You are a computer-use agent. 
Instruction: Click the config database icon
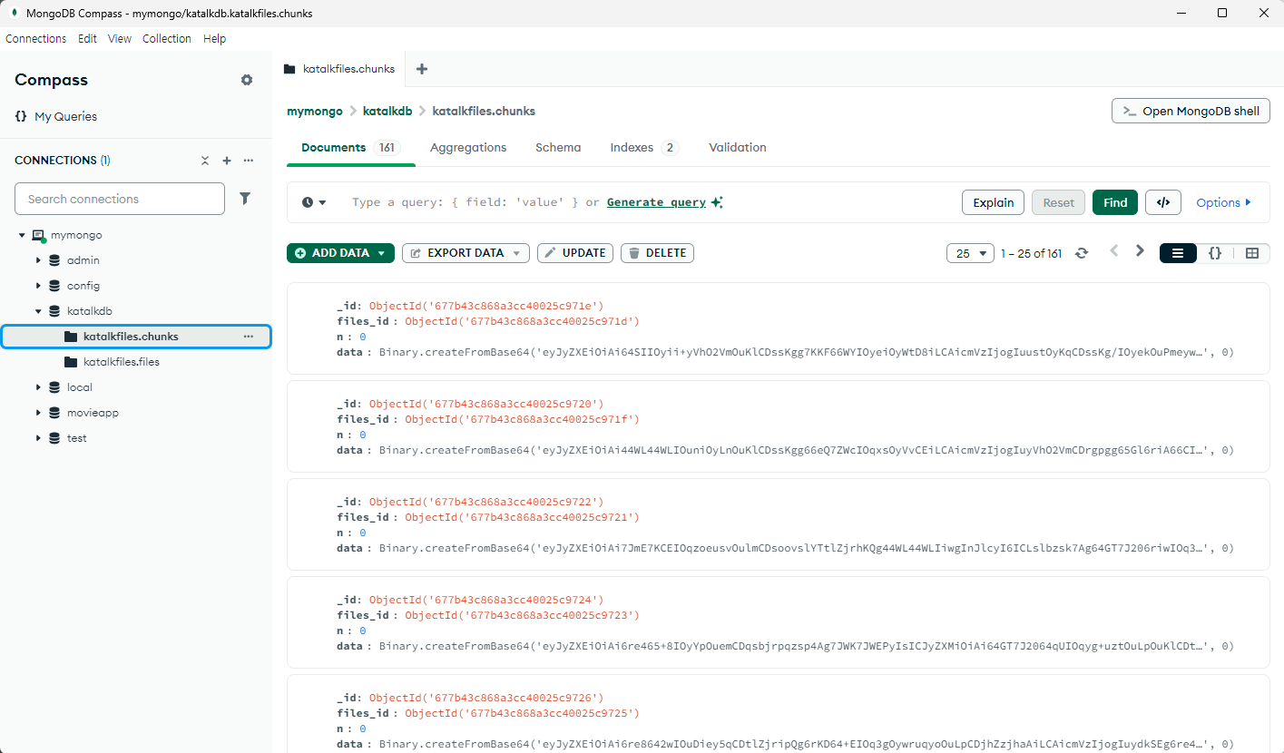pyautogui.click(x=54, y=286)
